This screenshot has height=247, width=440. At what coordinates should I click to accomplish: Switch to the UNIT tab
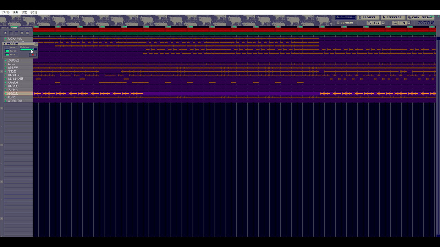click(x=14, y=28)
